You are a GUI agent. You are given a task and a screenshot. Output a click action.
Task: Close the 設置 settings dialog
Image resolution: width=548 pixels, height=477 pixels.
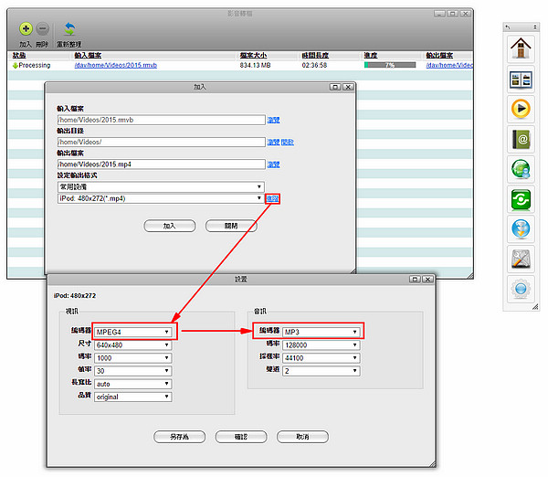tap(427, 279)
